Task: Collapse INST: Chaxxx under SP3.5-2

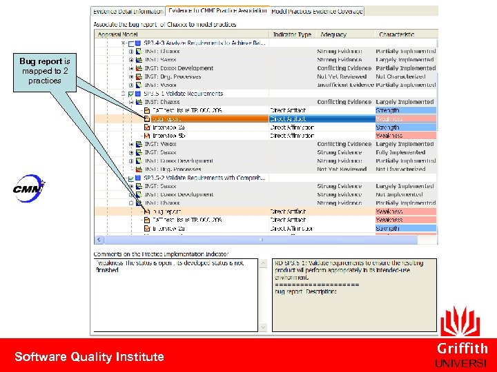Action: 131,203
